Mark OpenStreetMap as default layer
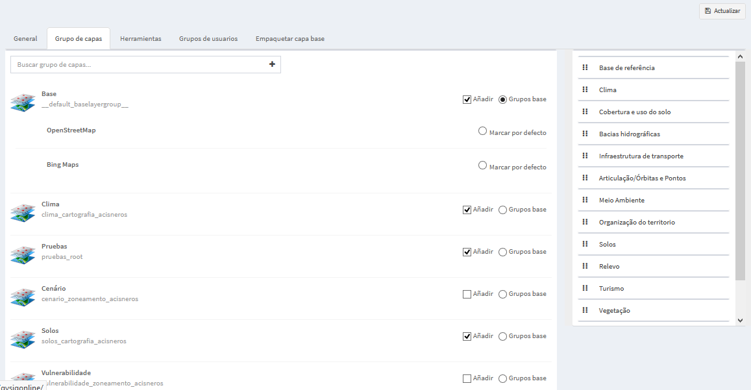The width and height of the screenshot is (751, 390). [482, 131]
